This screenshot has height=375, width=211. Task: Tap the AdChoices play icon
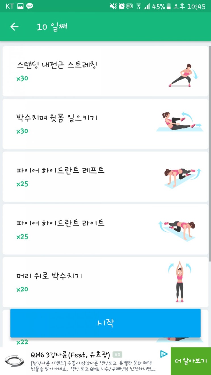click(164, 354)
